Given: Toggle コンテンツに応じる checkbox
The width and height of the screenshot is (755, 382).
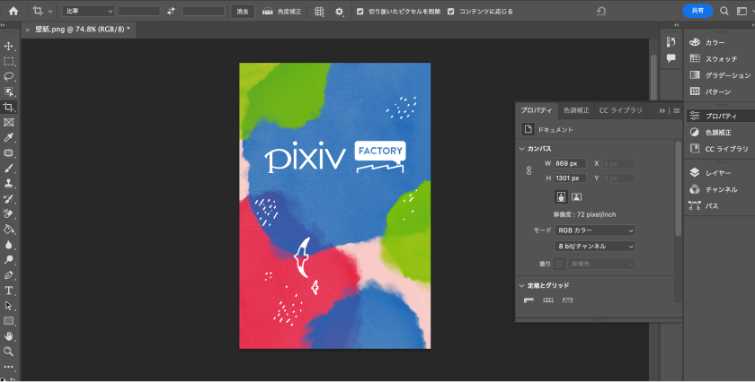Looking at the screenshot, I should pos(450,12).
